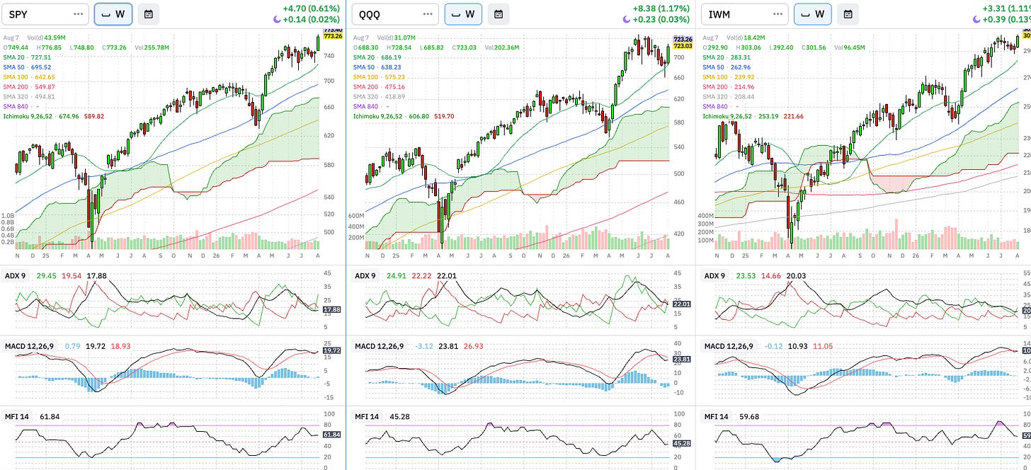Select the SMA 200 legend in IWM chart
Viewport: 1031px width, 470px height.
[729, 86]
